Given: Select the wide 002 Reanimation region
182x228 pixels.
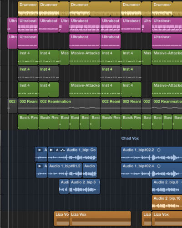Looking at the screenshot, I should click(x=69, y=106).
